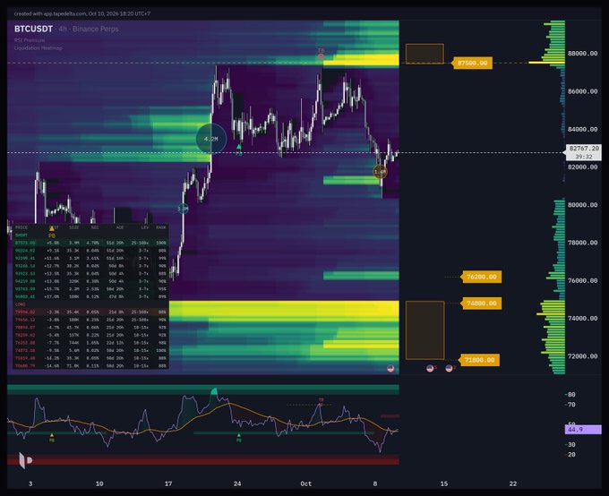Image resolution: width=609 pixels, height=496 pixels.
Task: Select the long row with -14.2% distance
Action: coord(90,358)
